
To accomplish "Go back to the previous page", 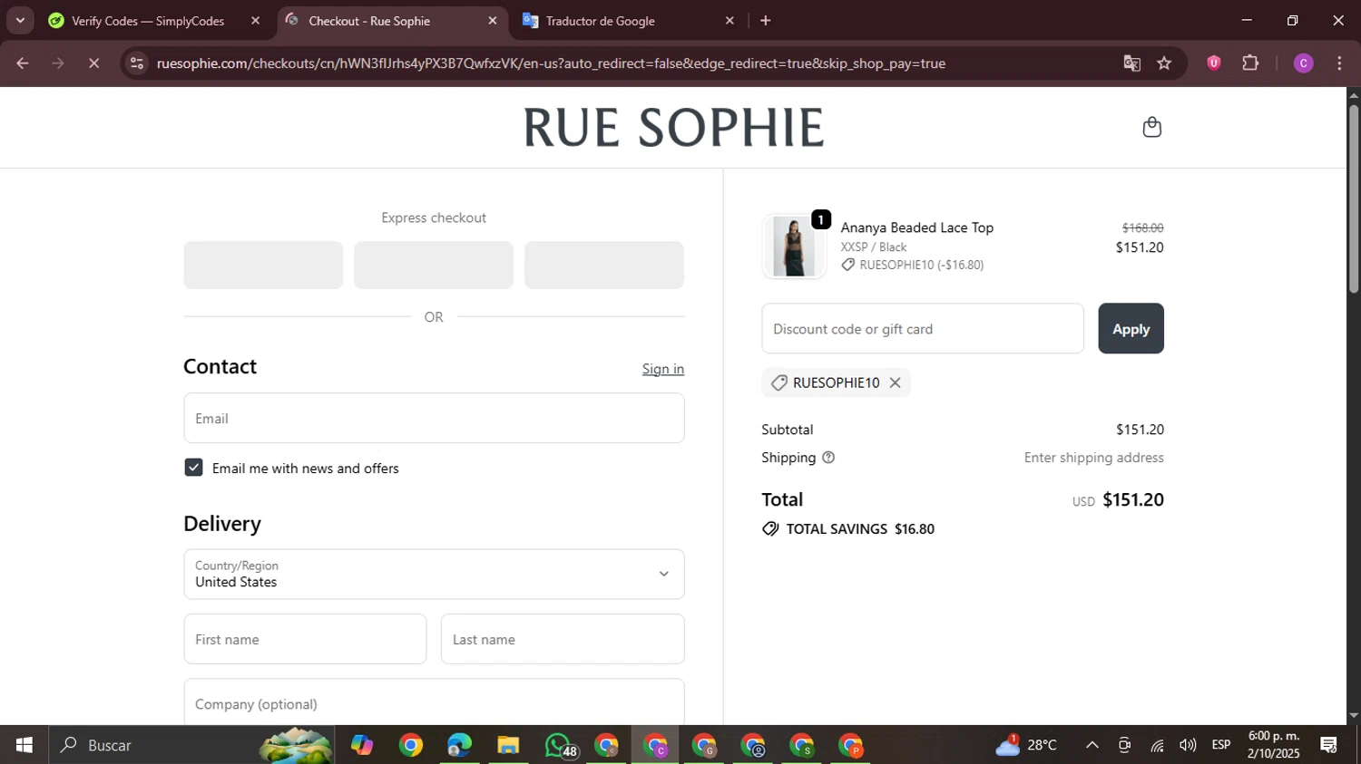I will (23, 63).
